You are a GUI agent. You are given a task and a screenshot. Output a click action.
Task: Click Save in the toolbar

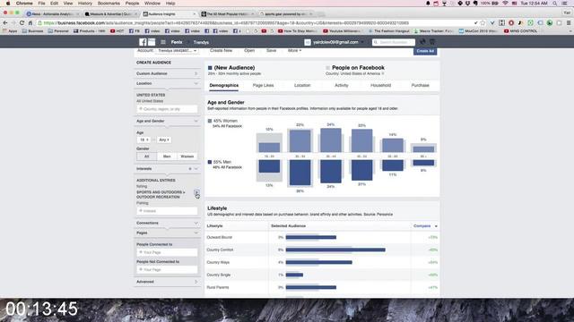click(x=271, y=50)
